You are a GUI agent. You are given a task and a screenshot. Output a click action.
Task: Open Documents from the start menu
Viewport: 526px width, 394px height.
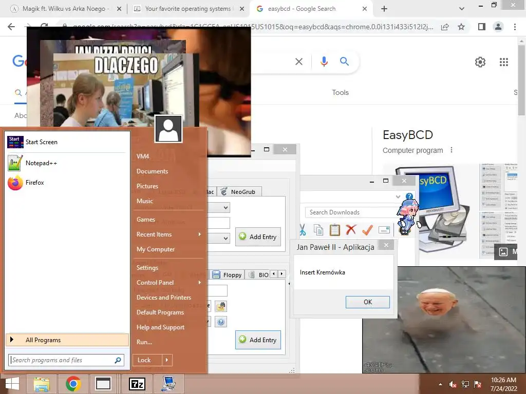(152, 171)
